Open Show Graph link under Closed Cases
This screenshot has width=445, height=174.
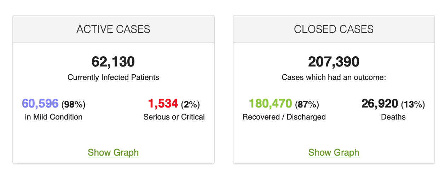click(334, 152)
